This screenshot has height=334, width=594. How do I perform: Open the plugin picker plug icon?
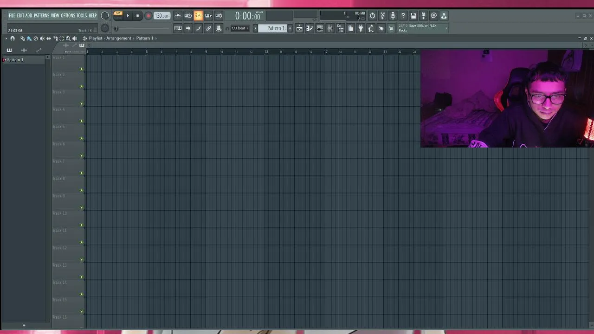click(361, 28)
